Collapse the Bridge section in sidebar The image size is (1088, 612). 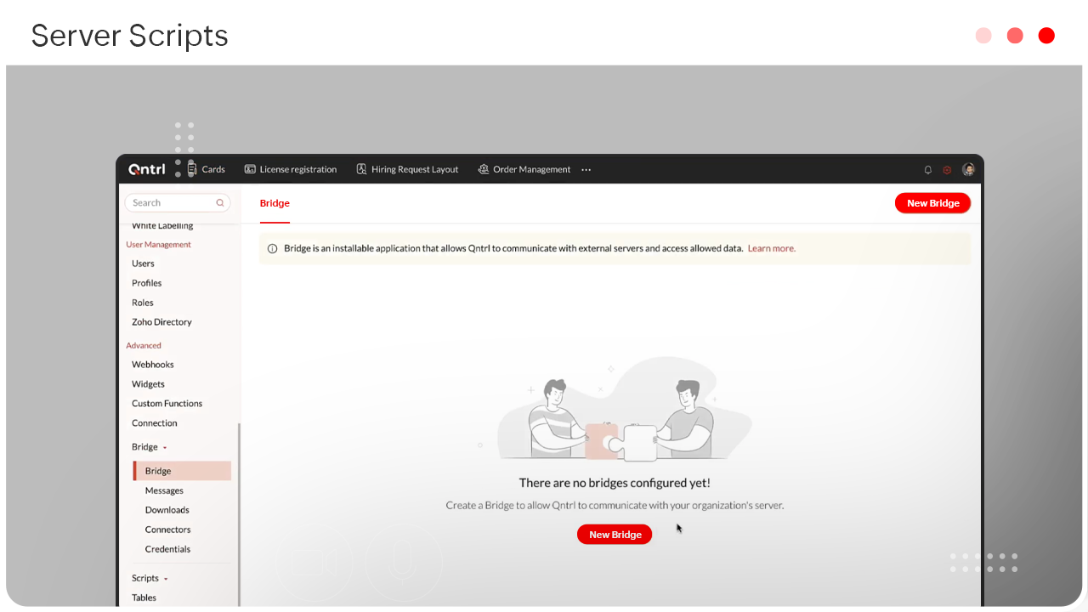pyautogui.click(x=165, y=448)
